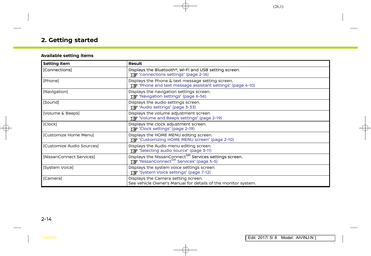Click the pointing-hand icon beside Phone settings reference
Screen dimensions: 371x256
(134, 86)
